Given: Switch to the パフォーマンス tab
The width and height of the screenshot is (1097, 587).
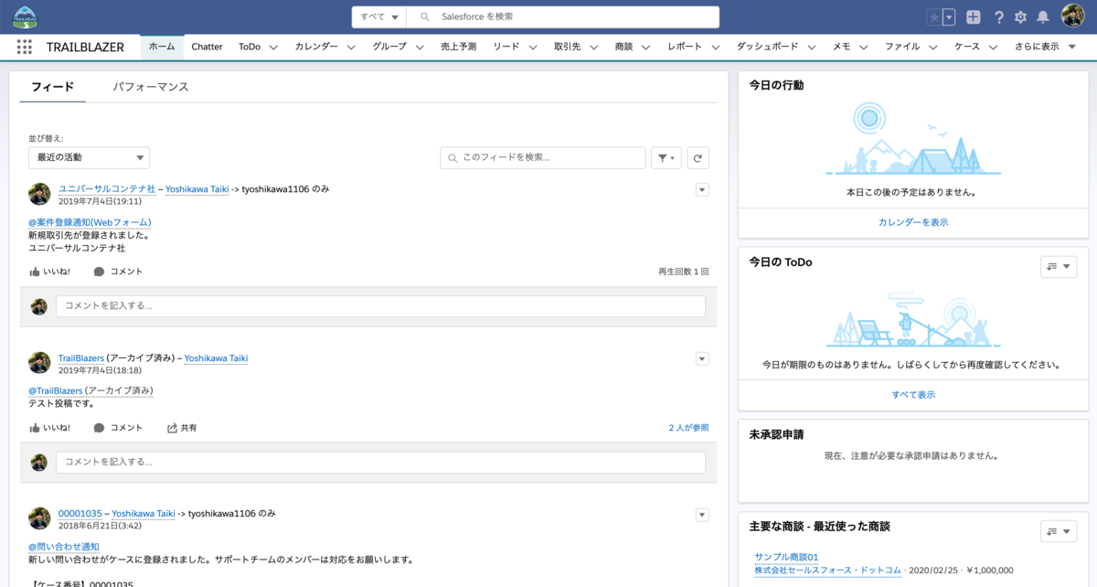Looking at the screenshot, I should [149, 87].
